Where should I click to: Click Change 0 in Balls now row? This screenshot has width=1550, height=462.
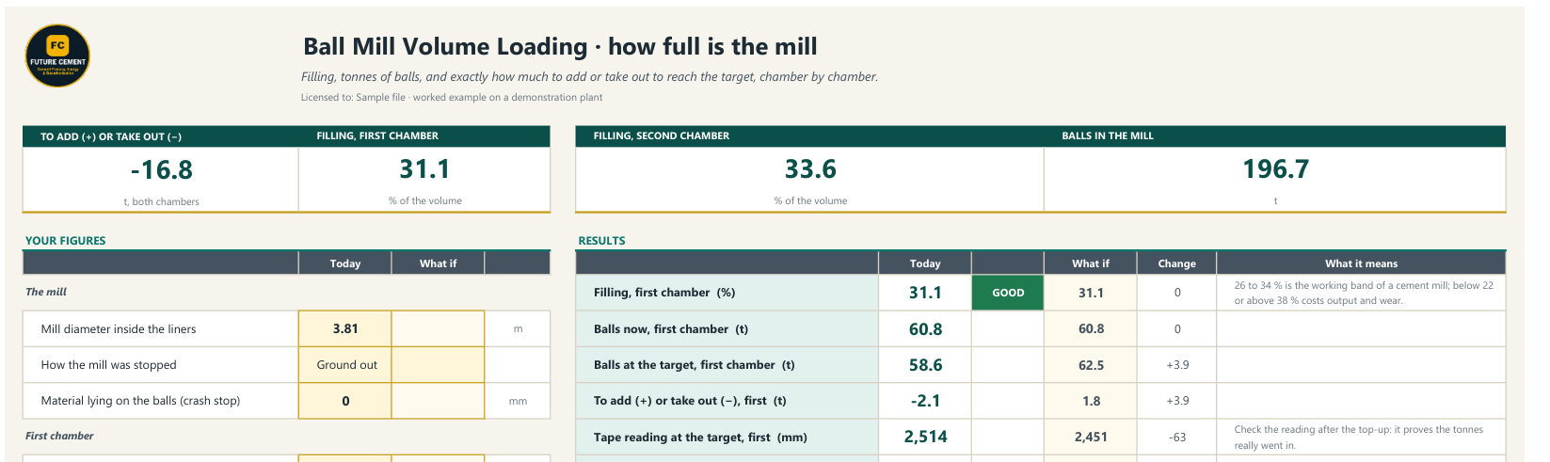point(1176,329)
